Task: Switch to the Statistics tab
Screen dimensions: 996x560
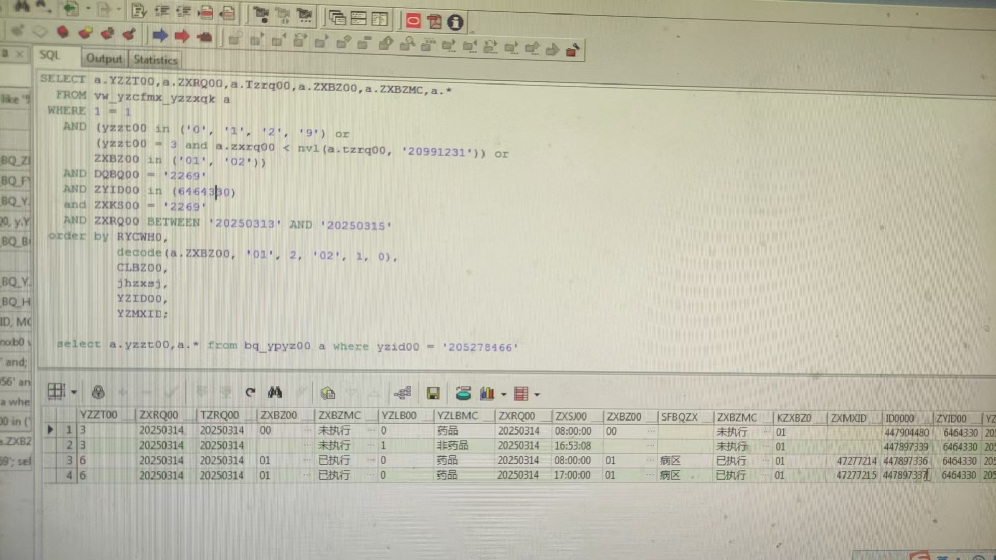Action: (x=155, y=60)
